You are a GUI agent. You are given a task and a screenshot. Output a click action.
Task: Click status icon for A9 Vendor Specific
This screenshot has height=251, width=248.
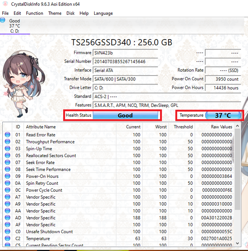click(x=7, y=204)
